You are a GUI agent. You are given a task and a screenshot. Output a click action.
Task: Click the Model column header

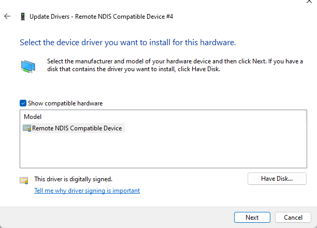[x=33, y=117]
